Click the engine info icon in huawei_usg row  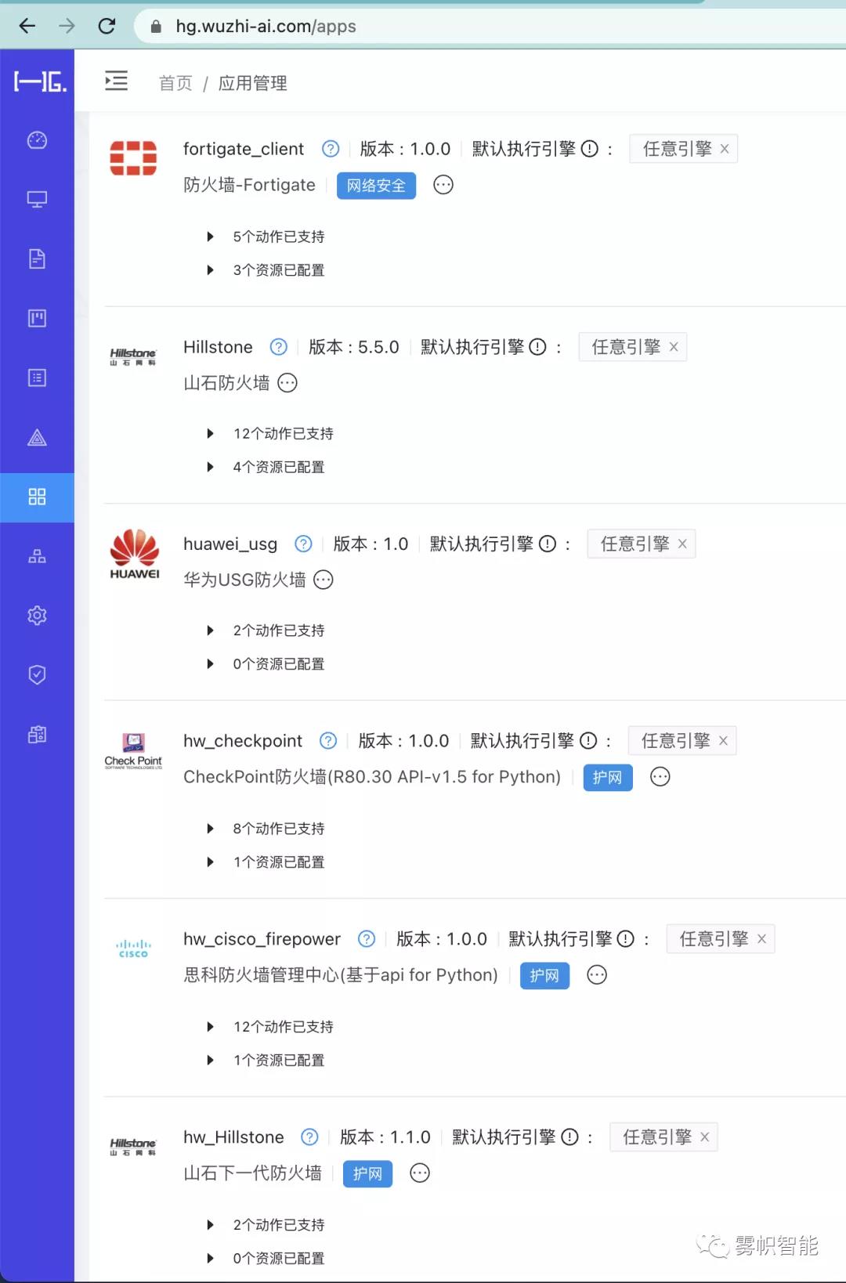coord(548,544)
